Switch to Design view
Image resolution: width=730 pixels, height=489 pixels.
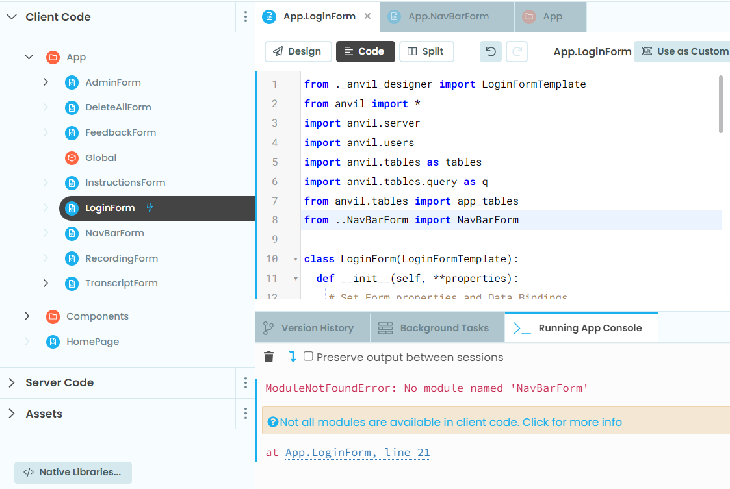tap(298, 51)
